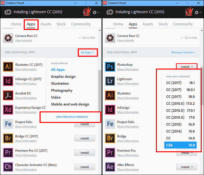Click Project Felix Fe icon in right window
The width and height of the screenshot is (204, 175).
tap(110, 124)
